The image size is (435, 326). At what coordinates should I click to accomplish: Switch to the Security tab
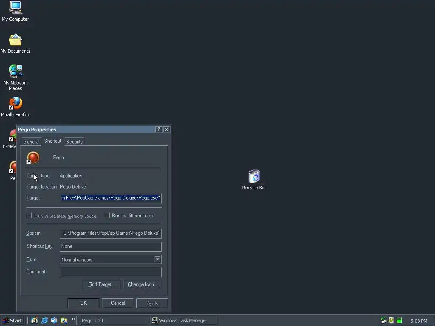pos(74,142)
